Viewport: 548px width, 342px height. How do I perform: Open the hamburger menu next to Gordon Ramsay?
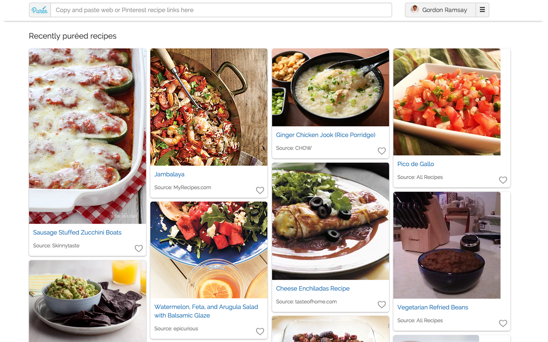(482, 10)
